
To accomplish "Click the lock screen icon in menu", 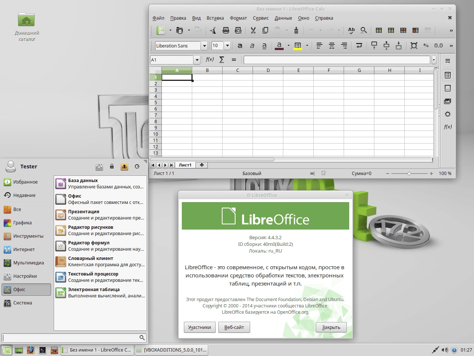I will pyautogui.click(x=112, y=167).
